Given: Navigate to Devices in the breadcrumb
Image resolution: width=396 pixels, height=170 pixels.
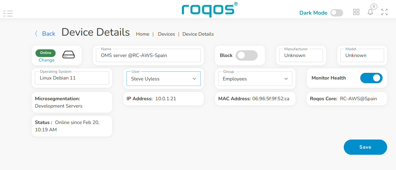Looking at the screenshot, I should point(166,34).
